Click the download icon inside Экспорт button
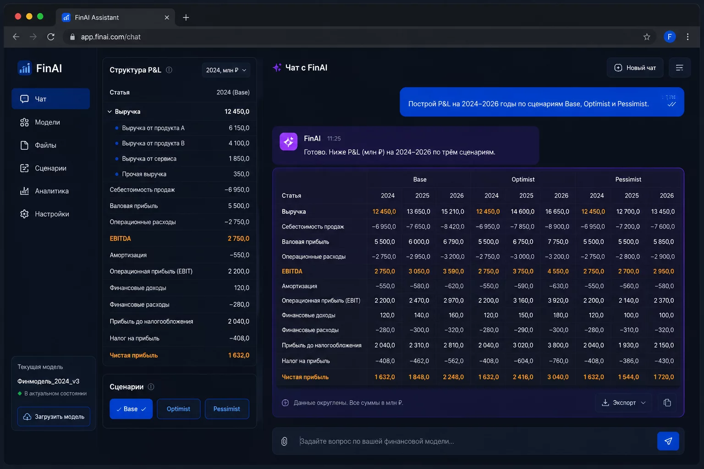This screenshot has height=469, width=704. click(x=605, y=403)
